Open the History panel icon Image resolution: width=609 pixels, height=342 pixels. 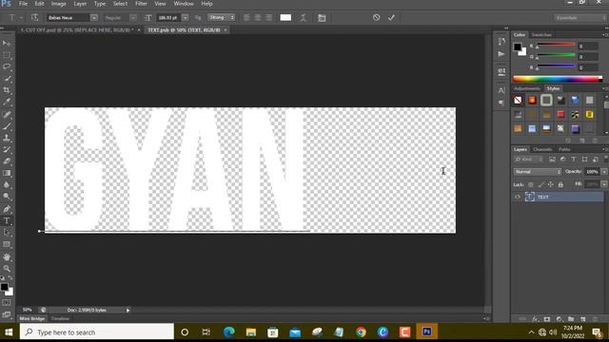click(501, 41)
